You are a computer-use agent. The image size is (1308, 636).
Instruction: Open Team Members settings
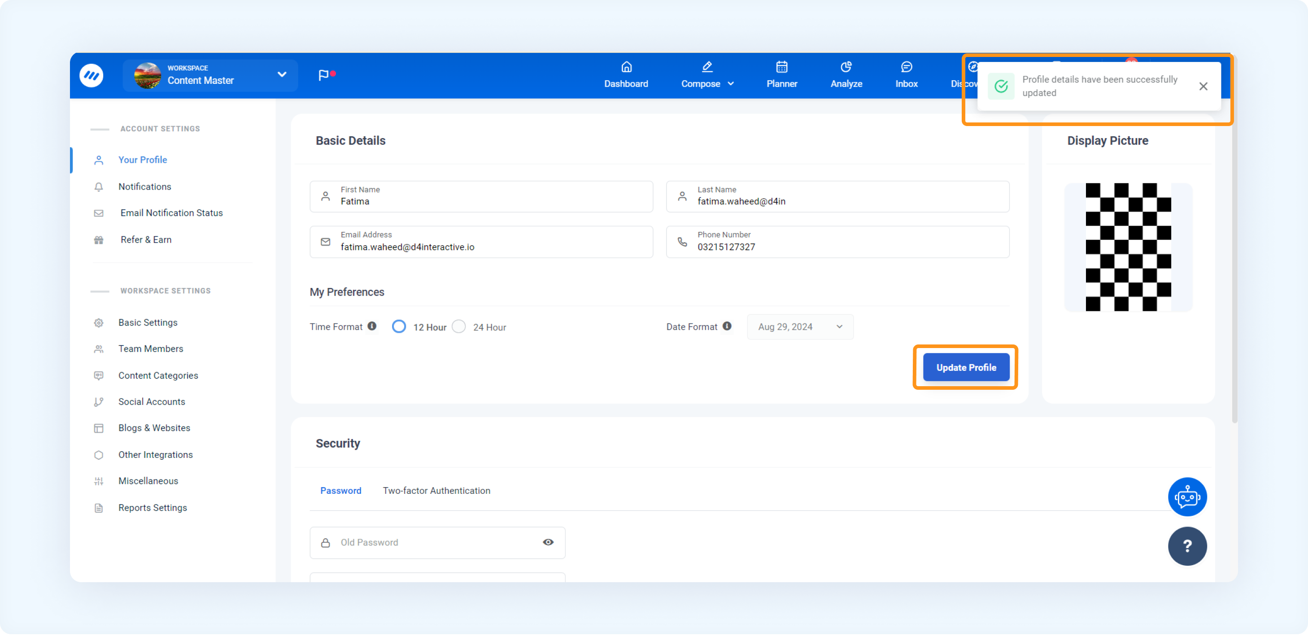(x=151, y=349)
